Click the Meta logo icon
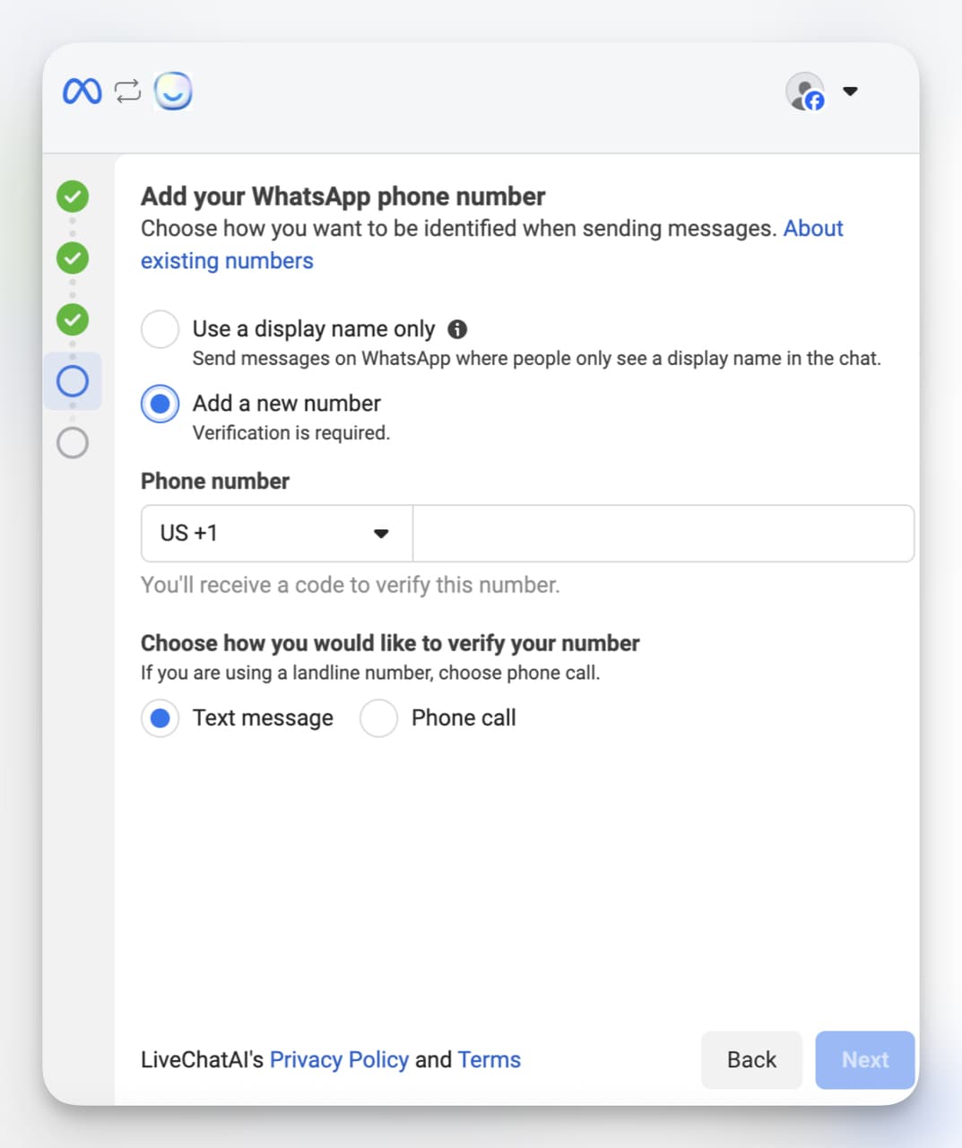 point(82,91)
